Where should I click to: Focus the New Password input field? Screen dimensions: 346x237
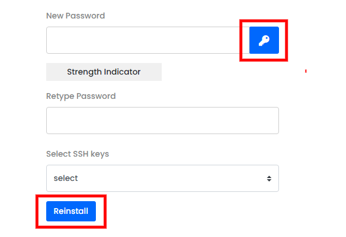(148, 40)
